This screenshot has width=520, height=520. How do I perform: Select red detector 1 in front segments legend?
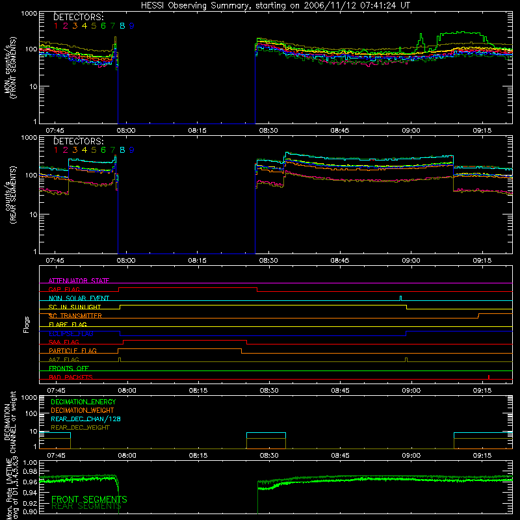point(56,26)
